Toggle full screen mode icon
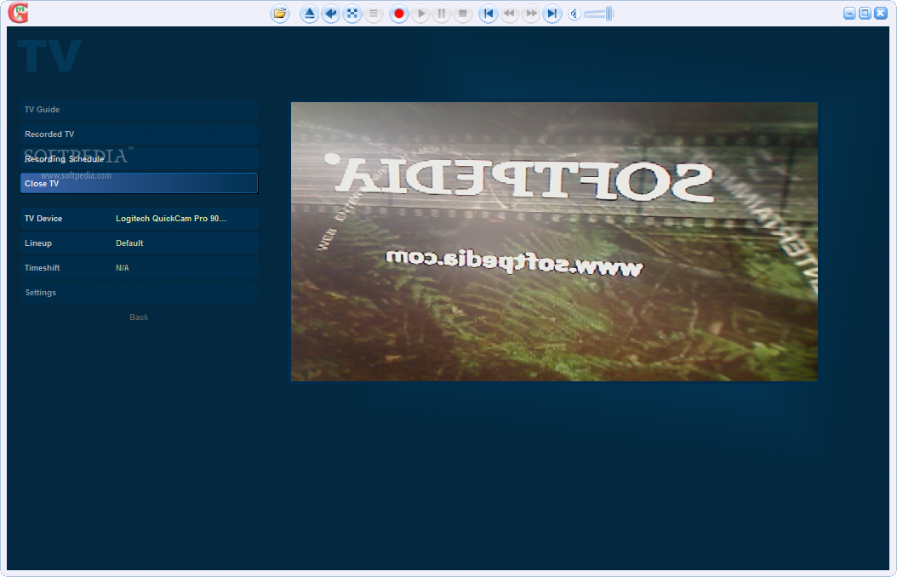 [x=351, y=13]
